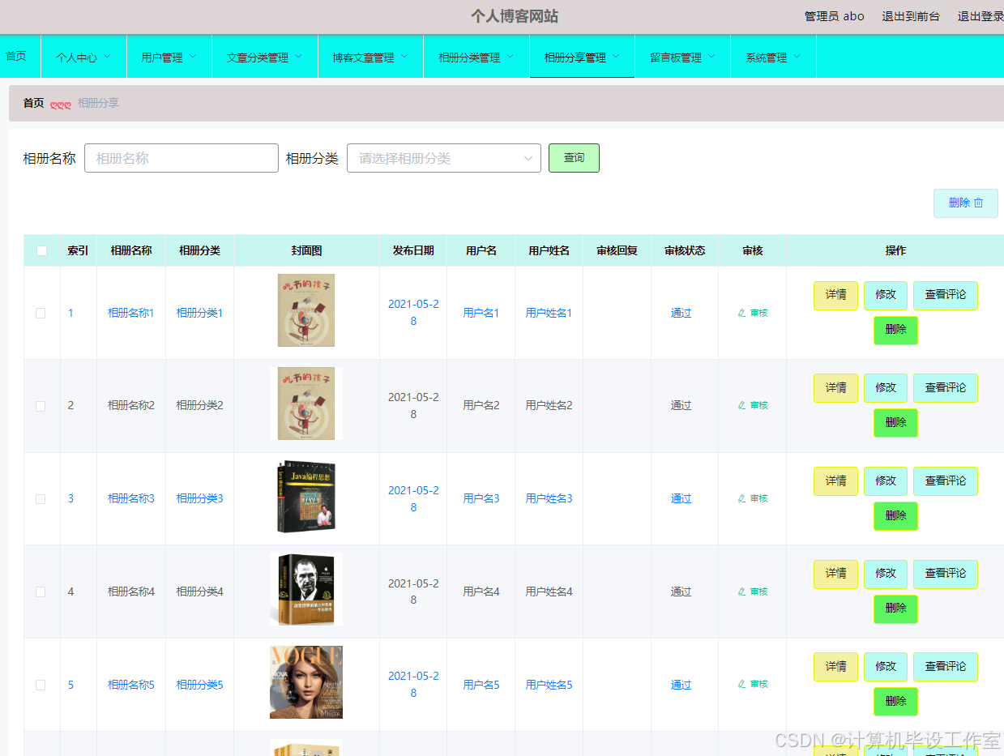Click 发布日期 column header

tap(413, 250)
